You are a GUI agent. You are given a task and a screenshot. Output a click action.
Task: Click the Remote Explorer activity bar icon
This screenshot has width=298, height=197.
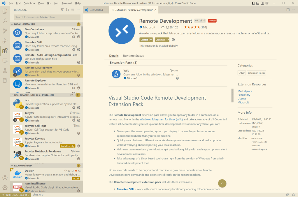pos(5,61)
